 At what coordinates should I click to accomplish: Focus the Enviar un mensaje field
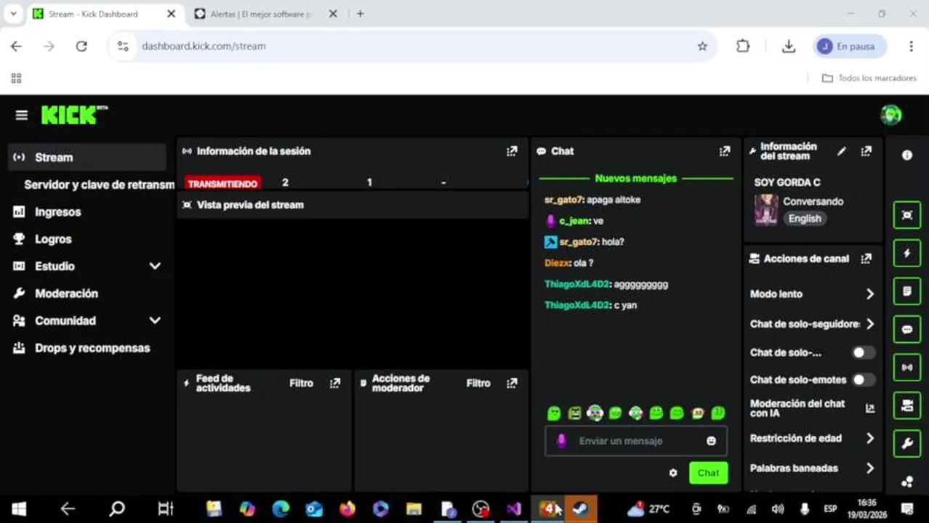point(636,441)
